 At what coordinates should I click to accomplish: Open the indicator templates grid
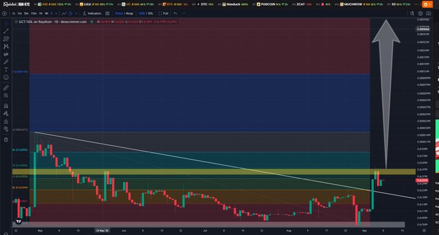click(x=108, y=14)
